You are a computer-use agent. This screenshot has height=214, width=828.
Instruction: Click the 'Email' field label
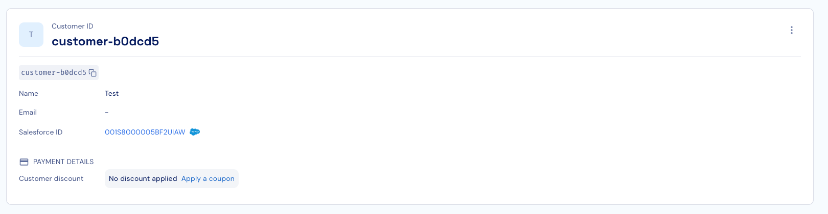28,112
